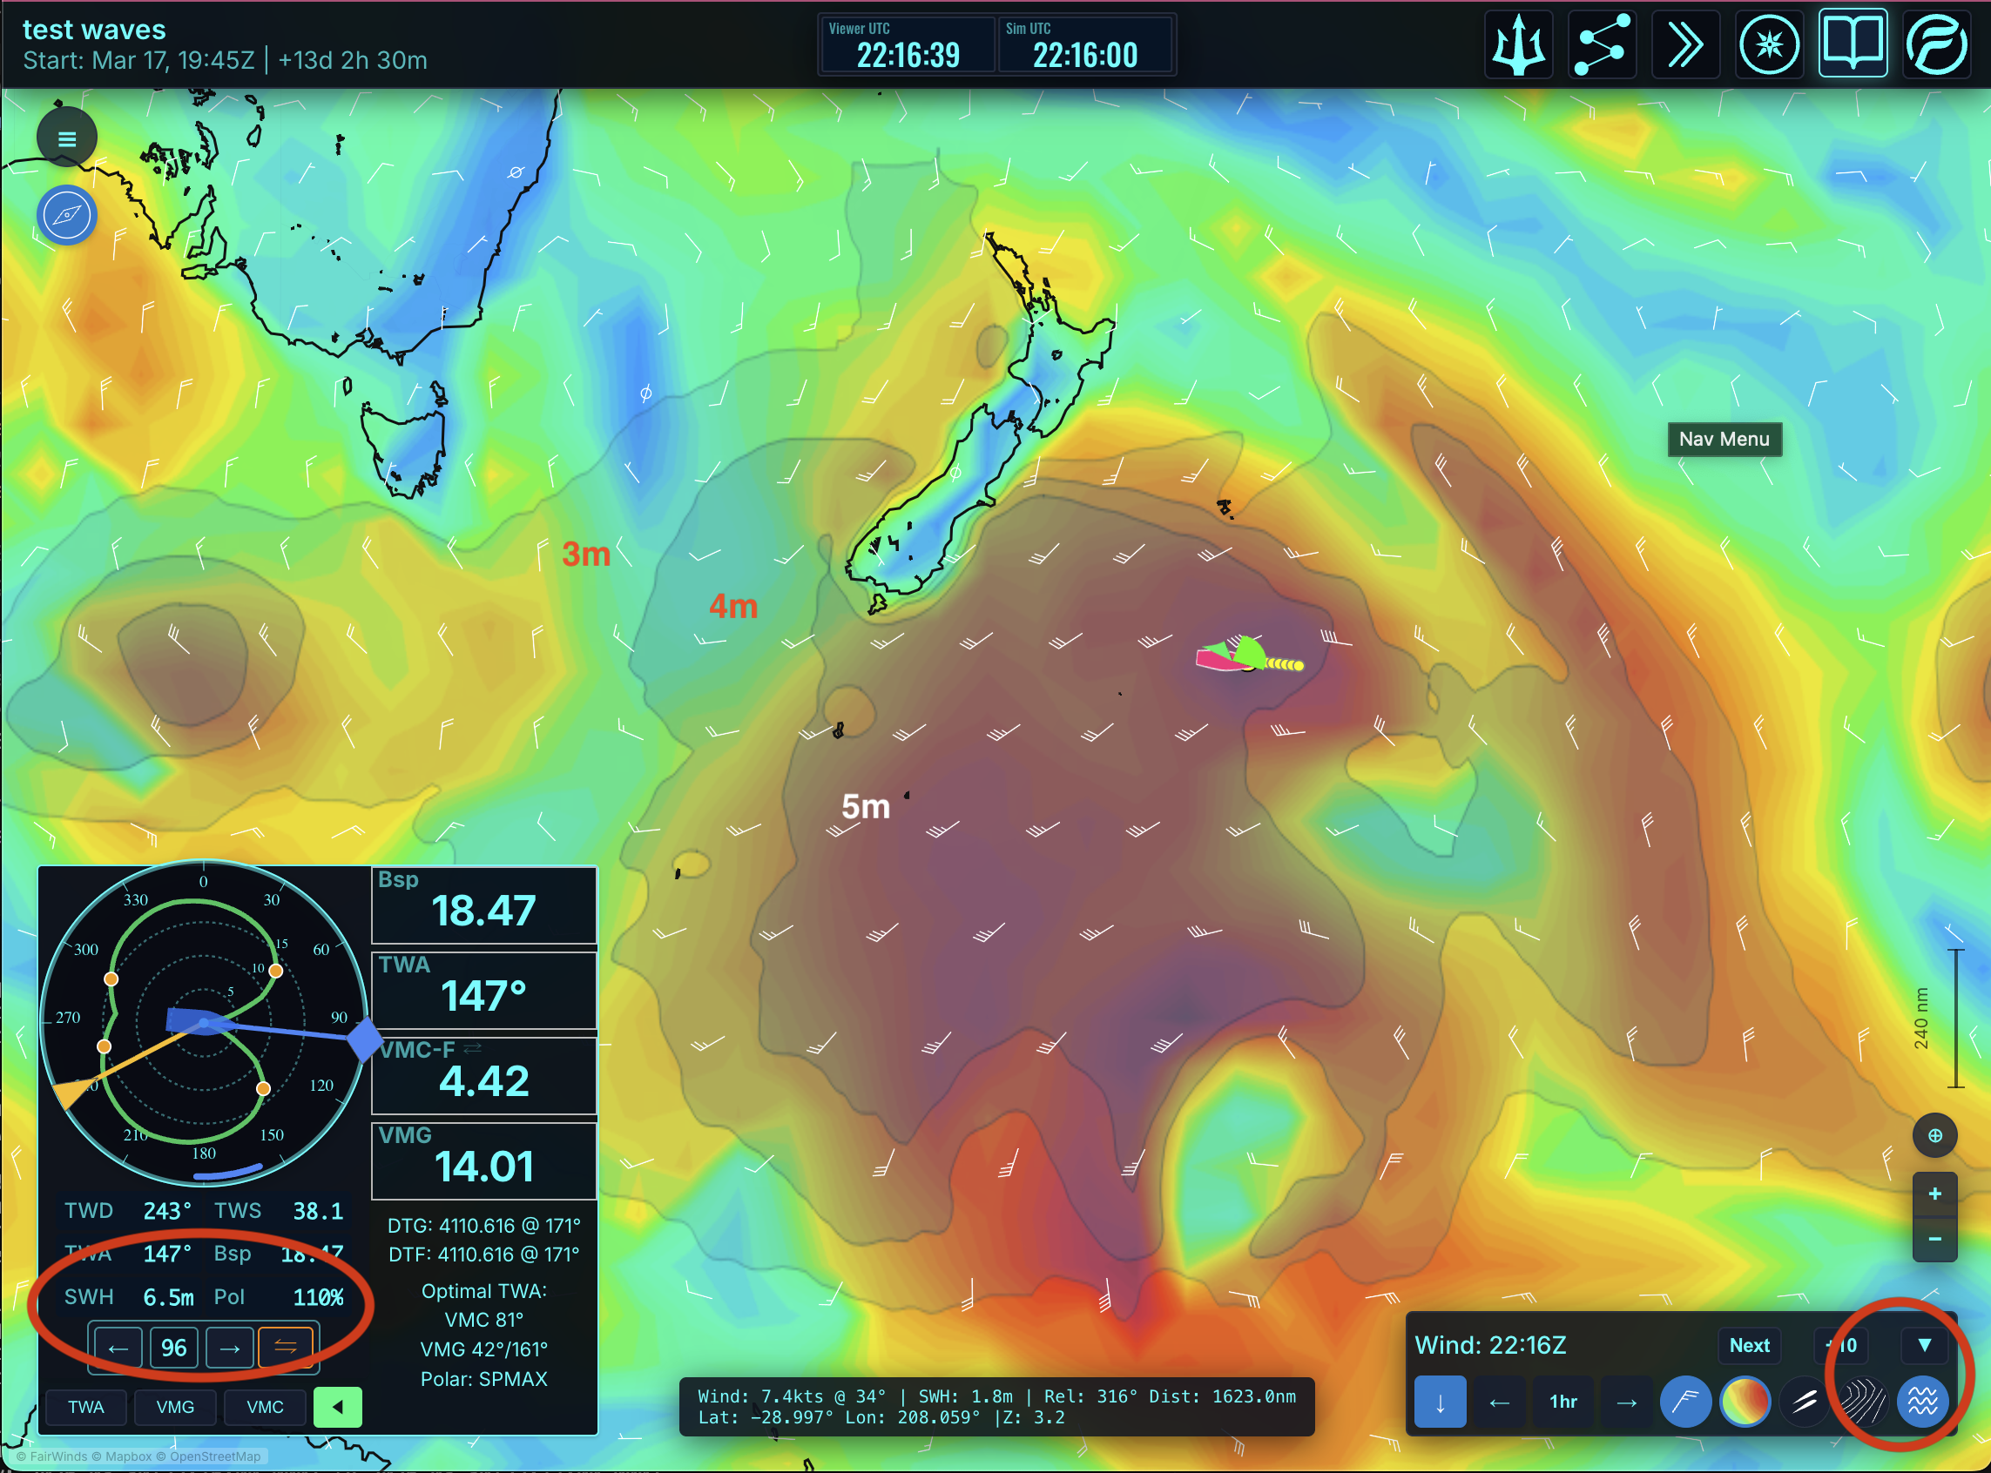The height and width of the screenshot is (1473, 1991).
Task: Zoom in the map with plus
Action: pyautogui.click(x=1934, y=1194)
